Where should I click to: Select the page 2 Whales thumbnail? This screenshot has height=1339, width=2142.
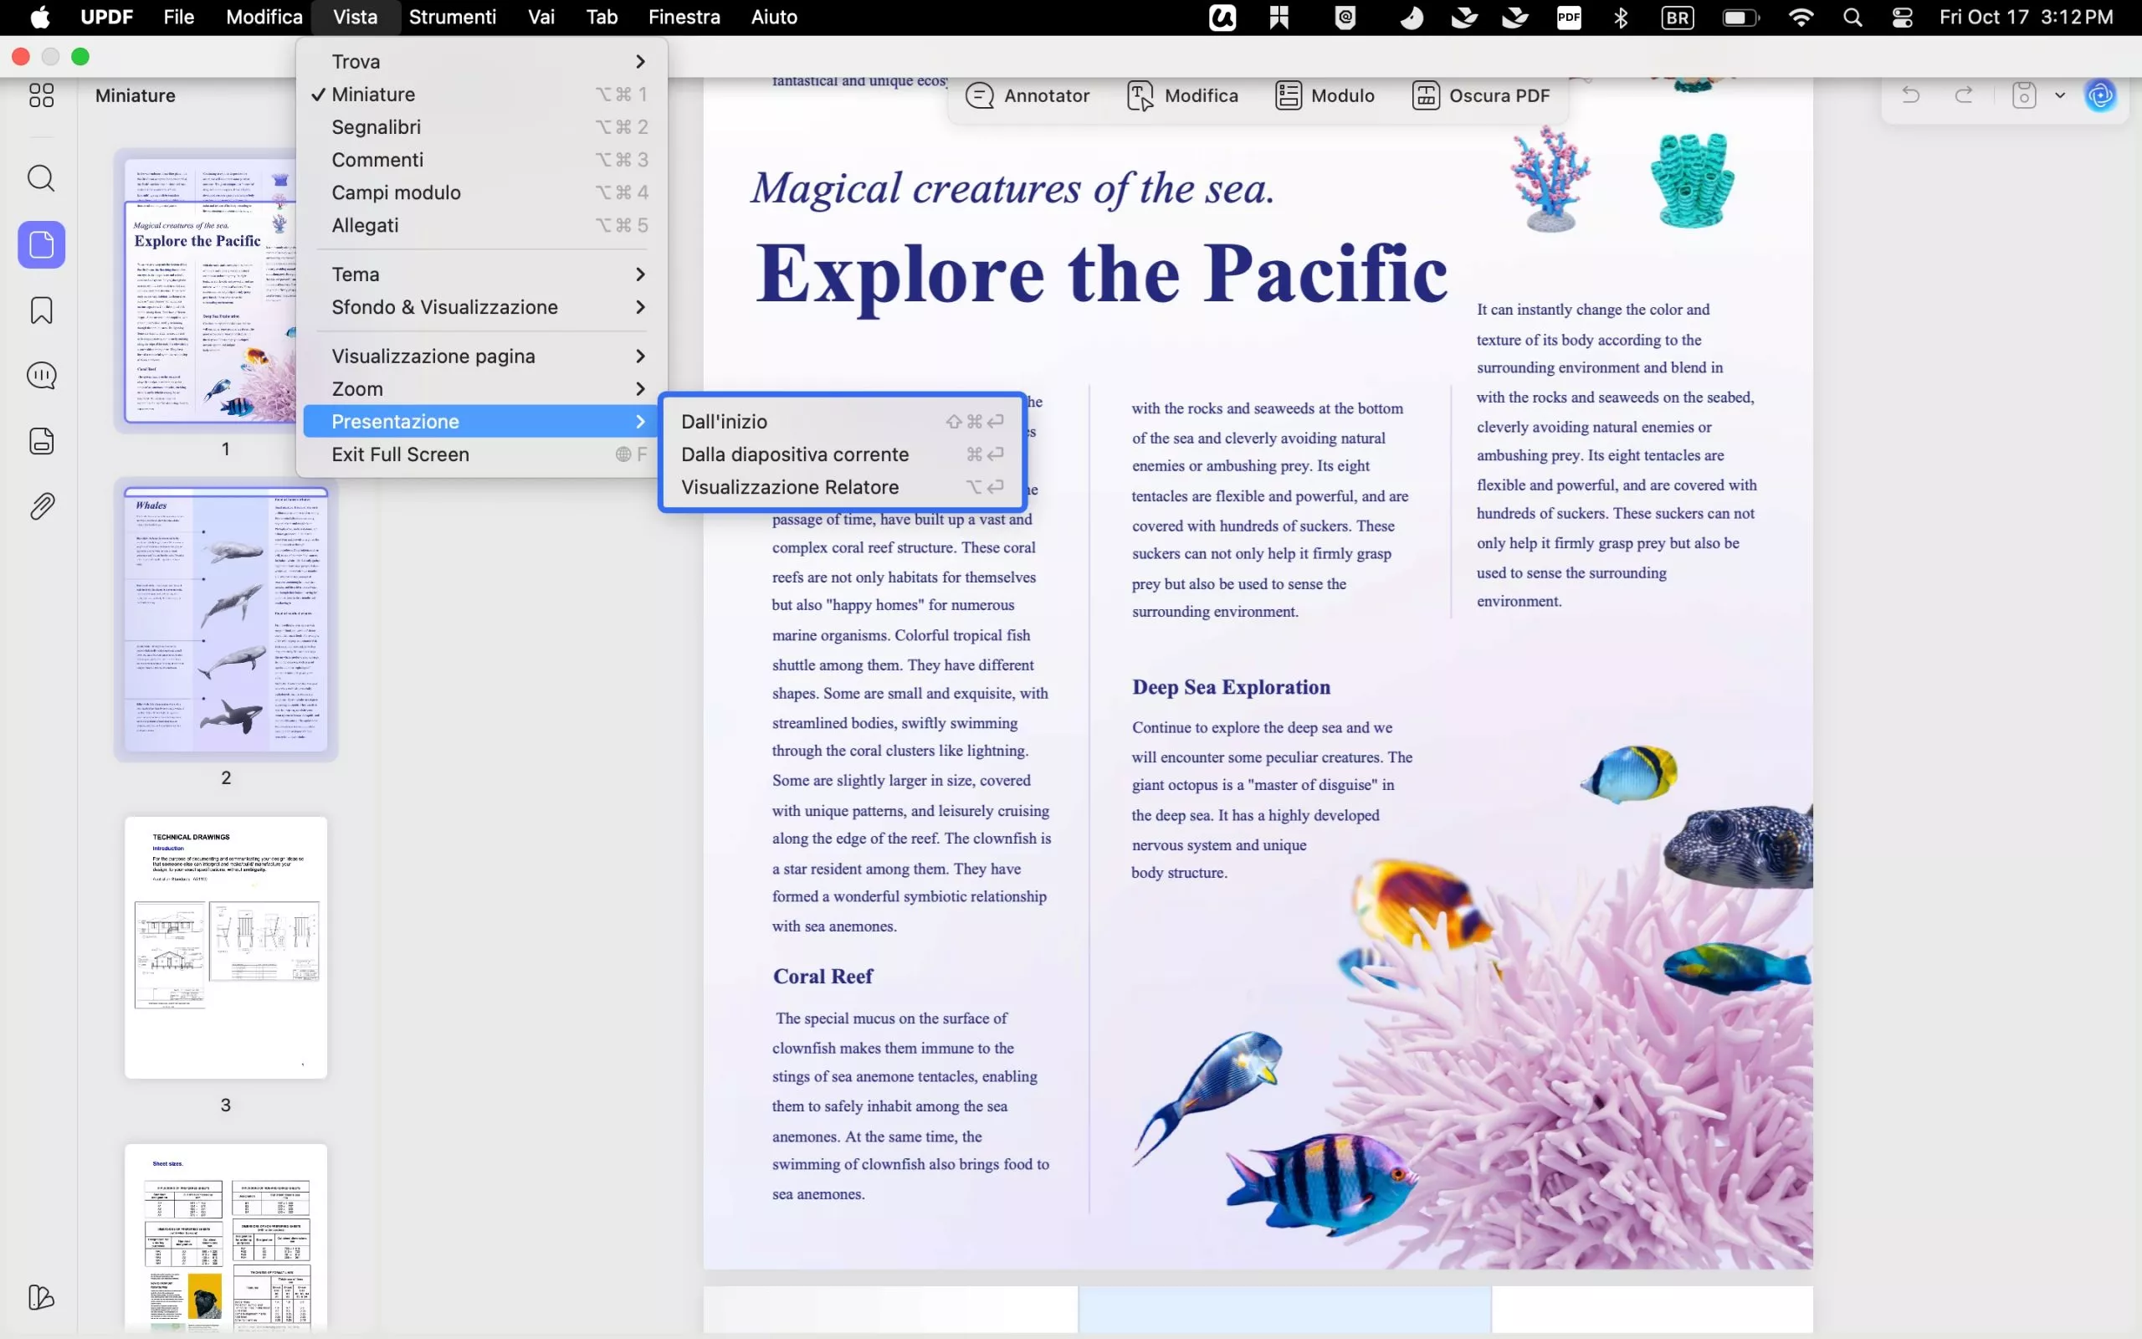[x=226, y=619]
